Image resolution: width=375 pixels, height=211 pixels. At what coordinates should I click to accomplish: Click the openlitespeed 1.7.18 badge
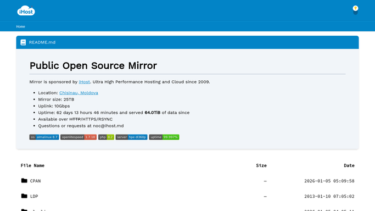click(79, 137)
